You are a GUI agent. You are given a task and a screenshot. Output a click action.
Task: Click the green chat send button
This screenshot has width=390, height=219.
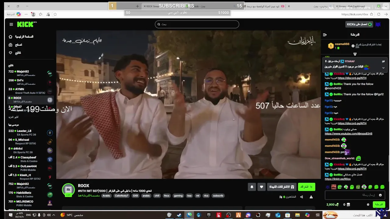coord(379,205)
